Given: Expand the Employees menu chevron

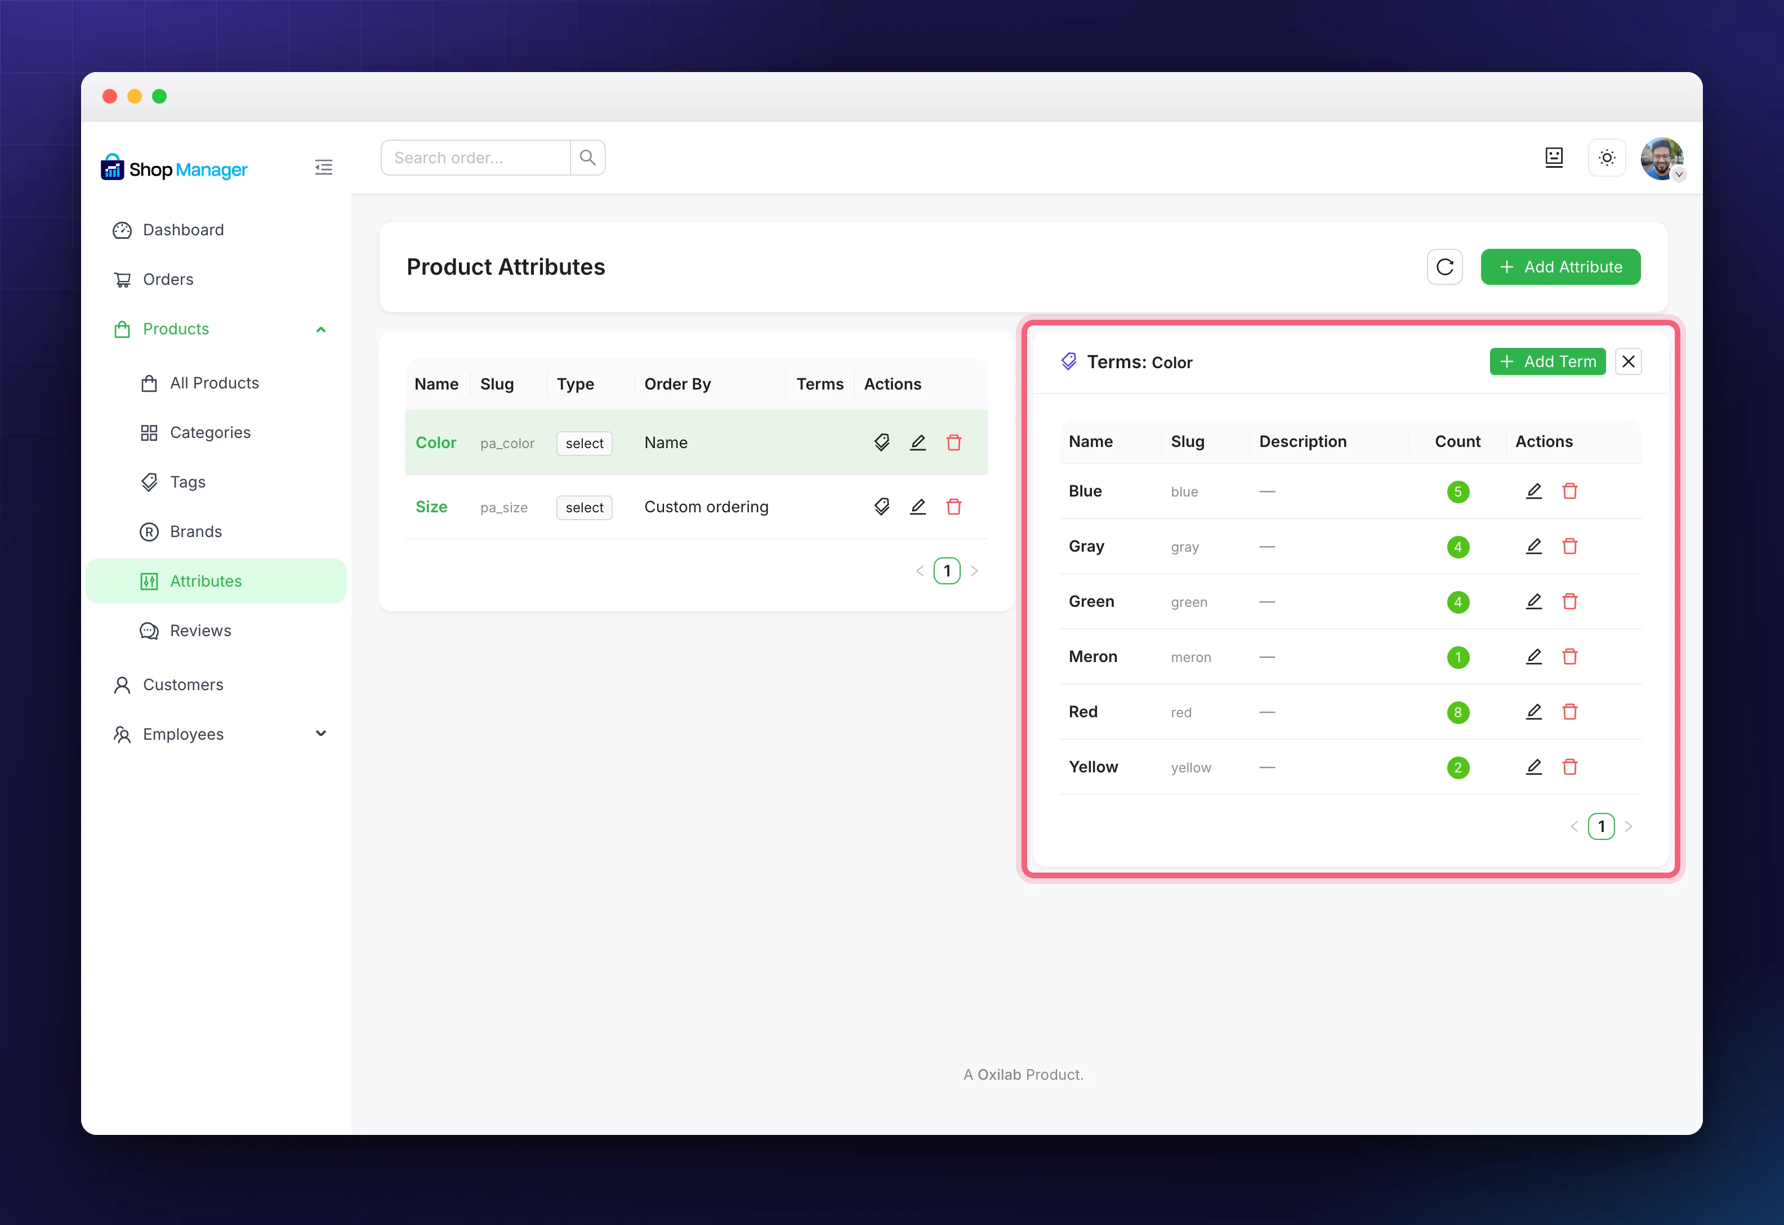Looking at the screenshot, I should click(x=321, y=734).
